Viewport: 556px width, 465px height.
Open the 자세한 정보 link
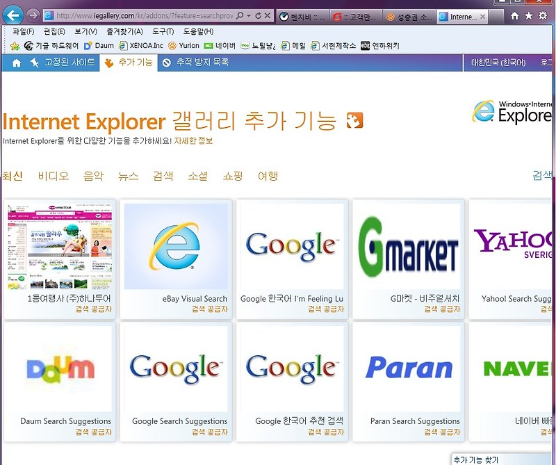coord(193,141)
